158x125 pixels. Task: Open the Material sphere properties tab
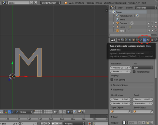148,40
